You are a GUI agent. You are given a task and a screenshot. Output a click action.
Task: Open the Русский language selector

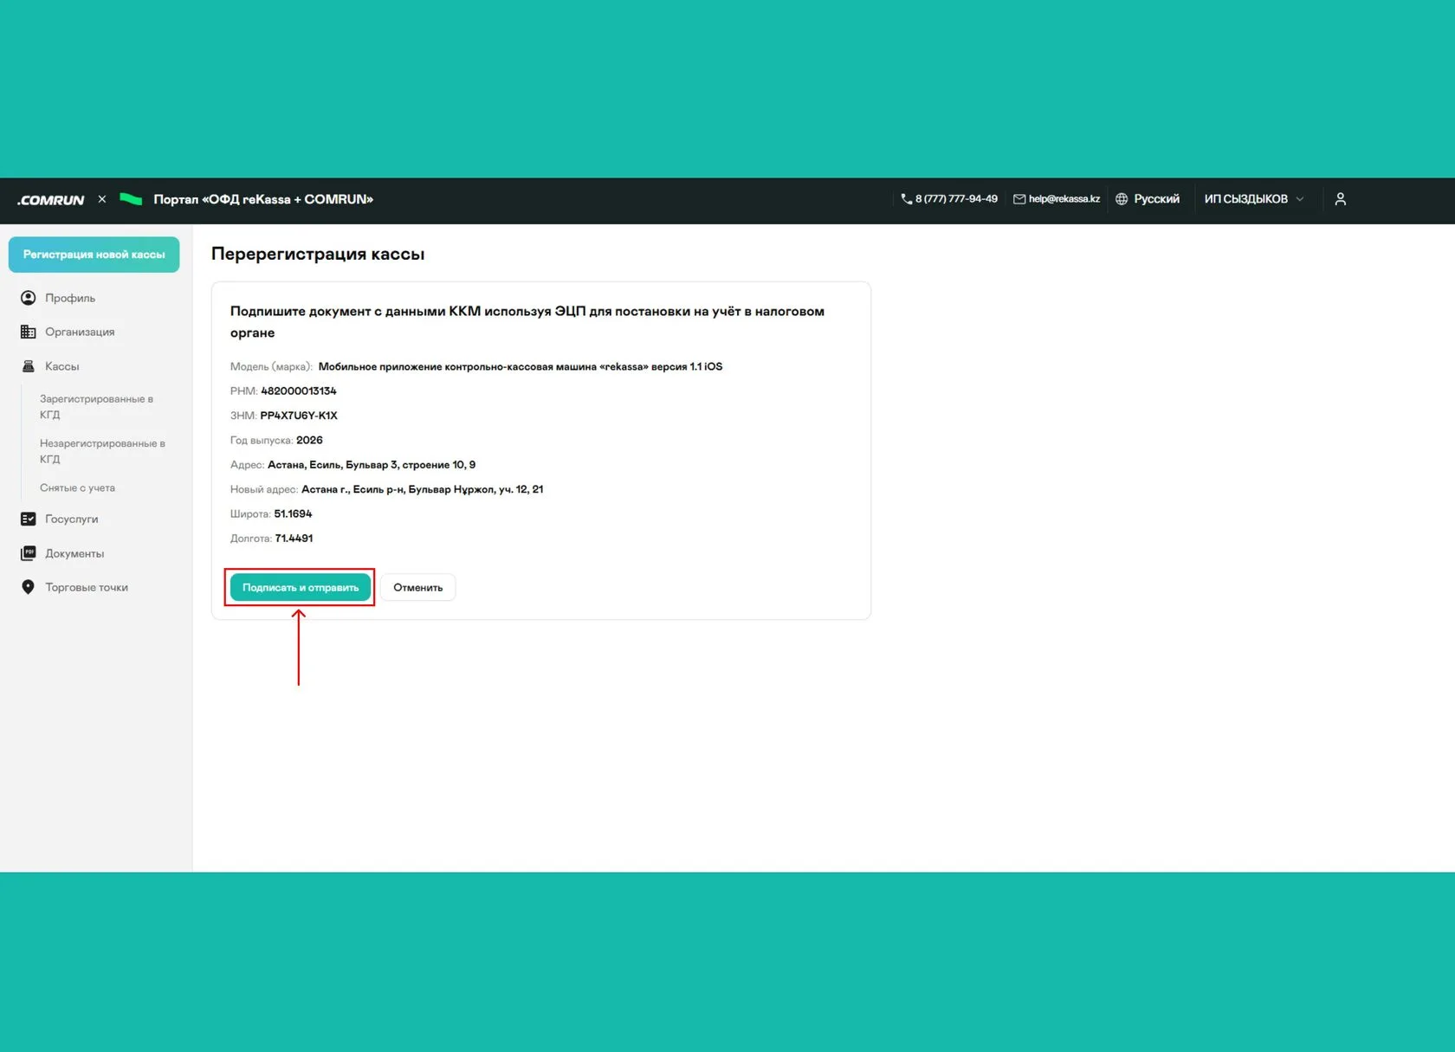point(1148,199)
